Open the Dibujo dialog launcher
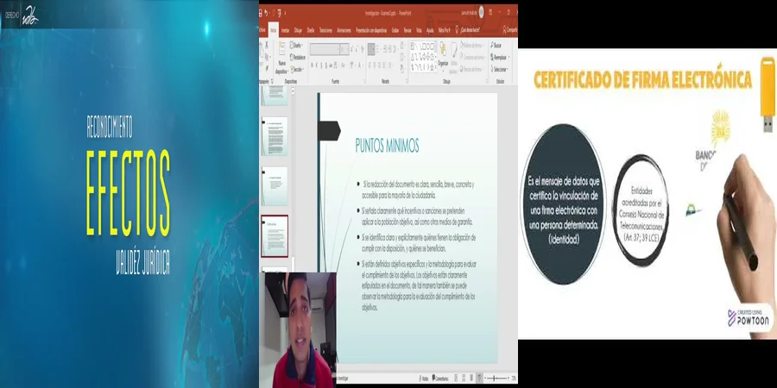This screenshot has width=777, height=388. (487, 81)
